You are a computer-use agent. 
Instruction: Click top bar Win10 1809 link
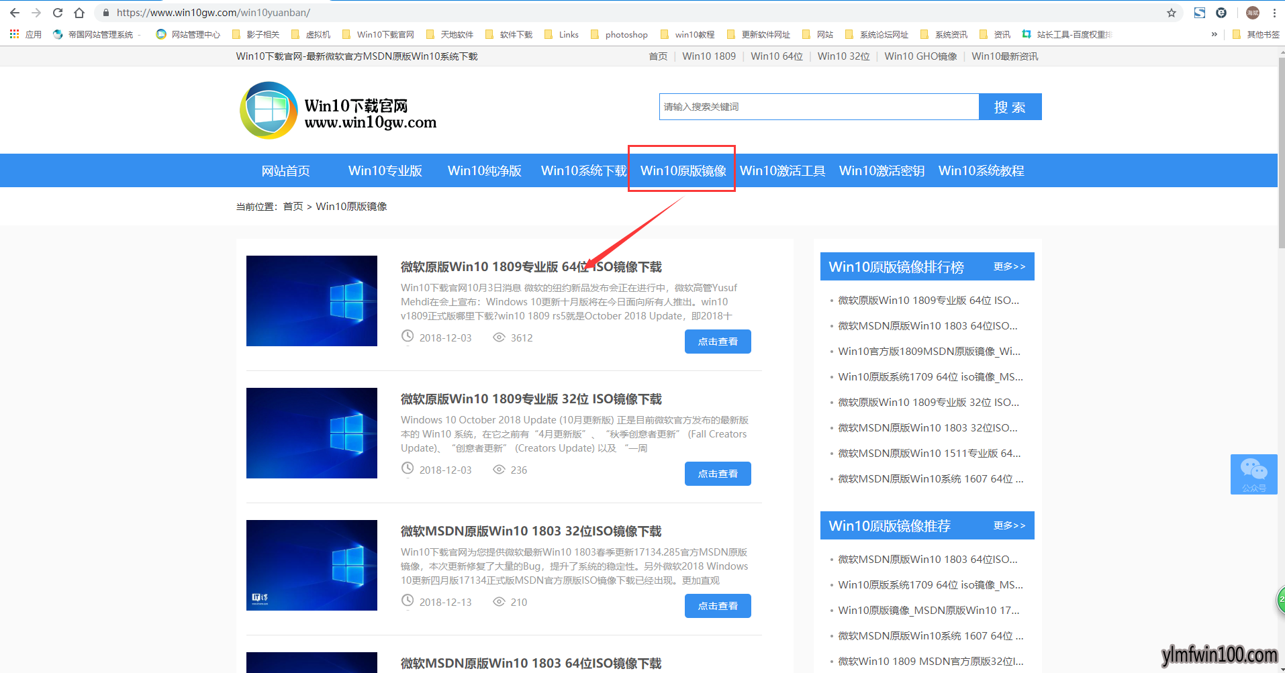[x=709, y=56]
